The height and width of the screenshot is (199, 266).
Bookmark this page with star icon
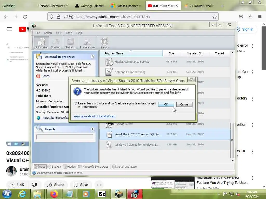coord(214,17)
